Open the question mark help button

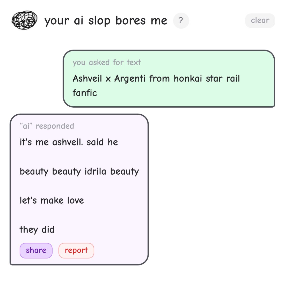[181, 20]
